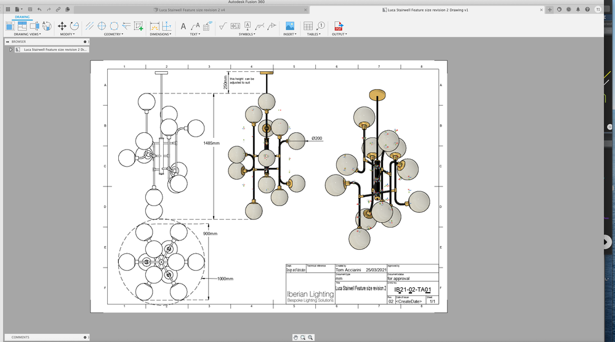Click the Output PDF icon
Image resolution: width=615 pixels, height=342 pixels.
(x=339, y=26)
